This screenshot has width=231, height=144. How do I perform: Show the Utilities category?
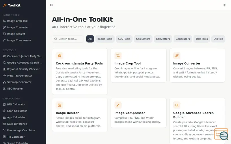pyautogui.click(x=218, y=39)
